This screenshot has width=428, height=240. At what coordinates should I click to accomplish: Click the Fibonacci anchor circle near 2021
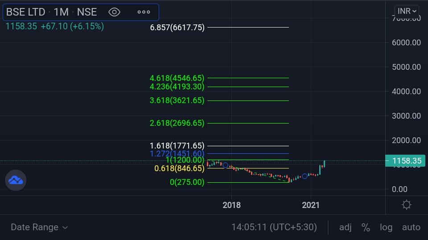pos(305,176)
